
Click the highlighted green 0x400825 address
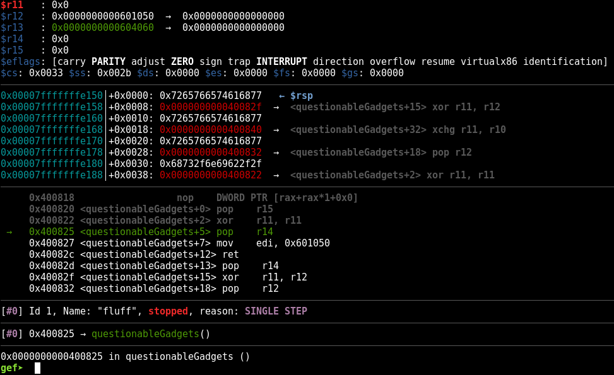pos(52,231)
